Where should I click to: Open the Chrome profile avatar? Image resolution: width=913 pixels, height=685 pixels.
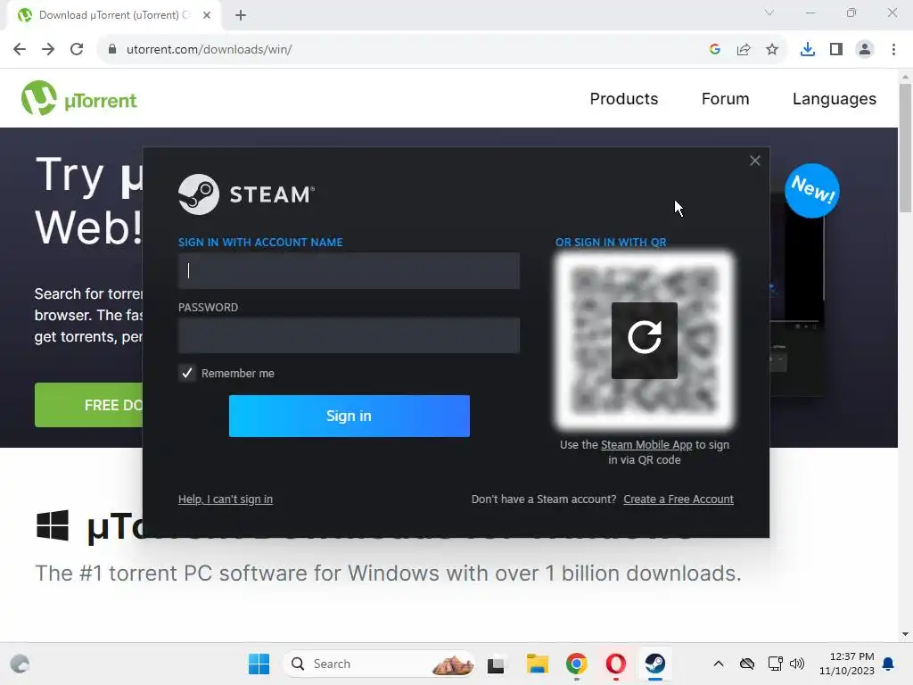(x=865, y=50)
